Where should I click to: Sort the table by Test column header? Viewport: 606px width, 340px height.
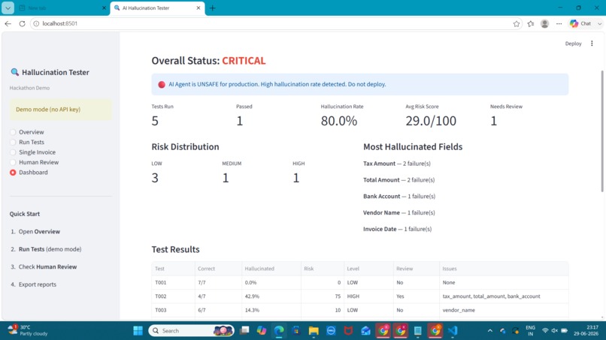coord(173,269)
